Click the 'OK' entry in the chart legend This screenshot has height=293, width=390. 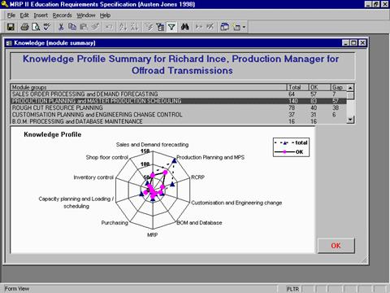[x=289, y=152]
